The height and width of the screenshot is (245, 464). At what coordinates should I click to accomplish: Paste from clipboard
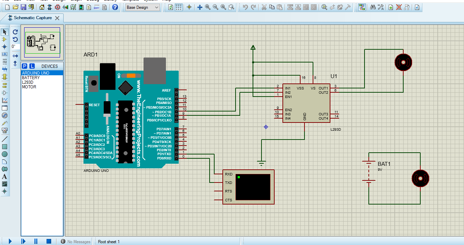(280, 7)
